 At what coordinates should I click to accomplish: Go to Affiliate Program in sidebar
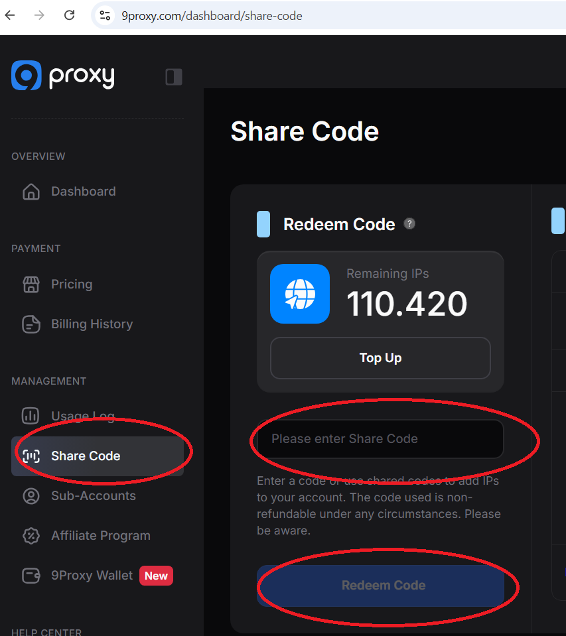[x=100, y=536]
